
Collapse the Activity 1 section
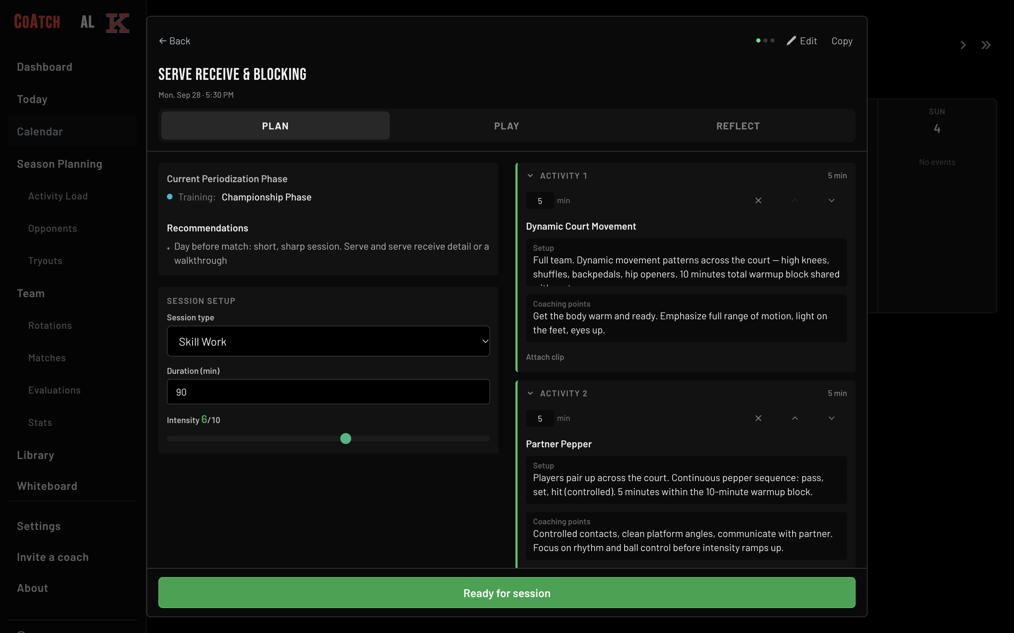(530, 175)
